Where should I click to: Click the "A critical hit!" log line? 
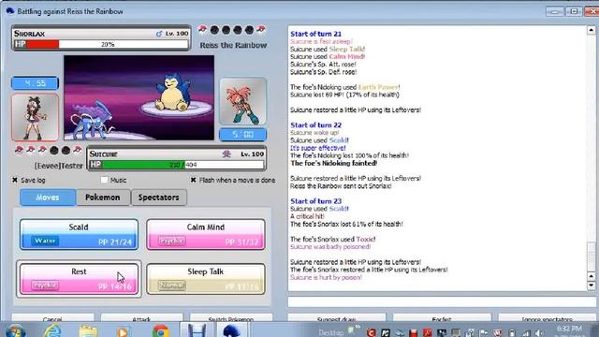point(307,216)
